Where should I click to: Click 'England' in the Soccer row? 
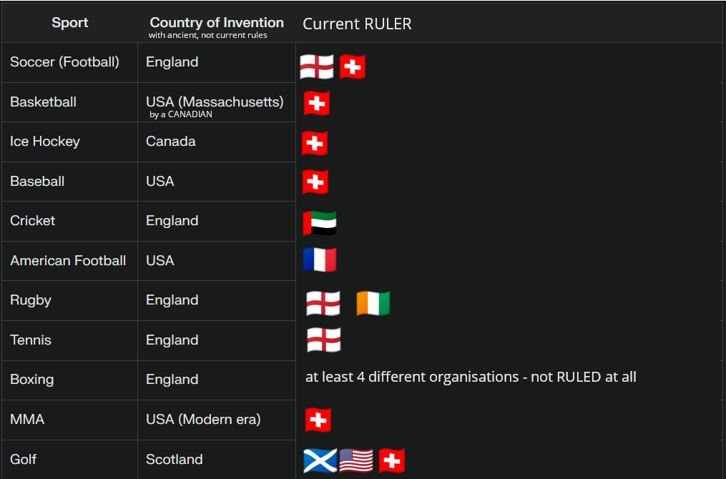172,62
